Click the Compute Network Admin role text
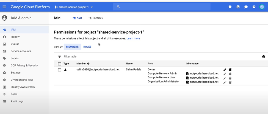268x114 pixels. point(162,73)
